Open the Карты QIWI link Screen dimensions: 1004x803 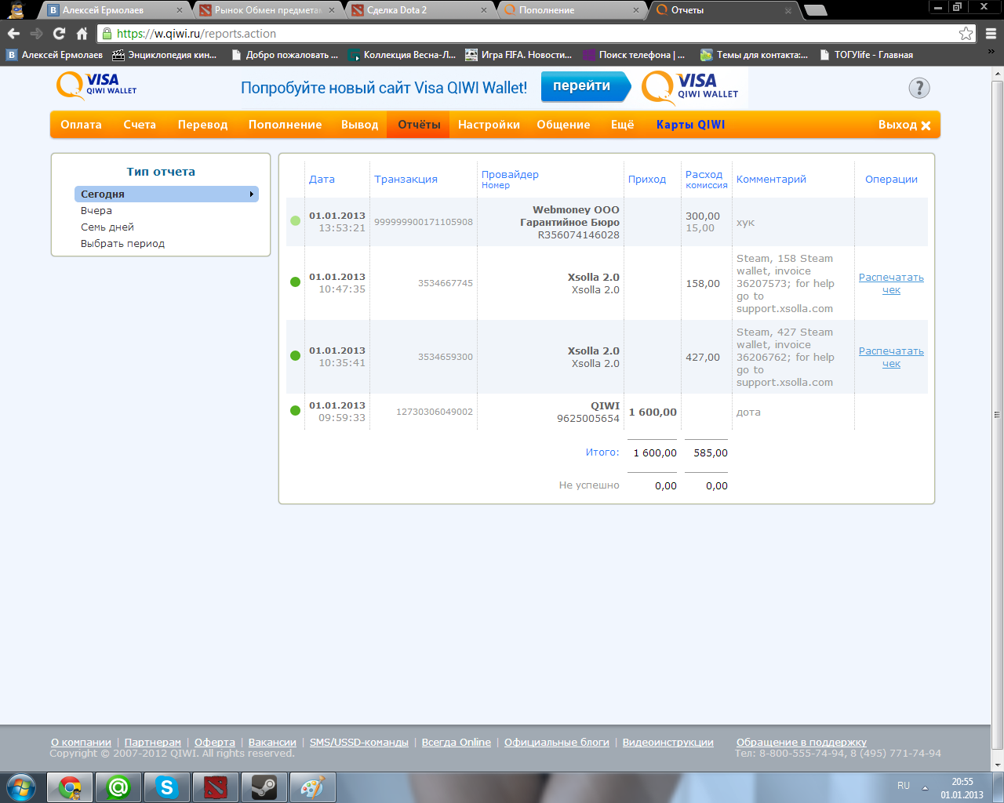coord(690,125)
